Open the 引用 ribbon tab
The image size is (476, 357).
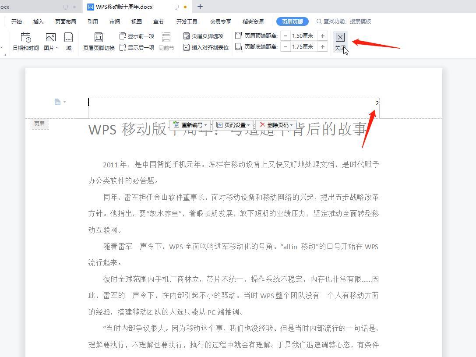point(92,21)
